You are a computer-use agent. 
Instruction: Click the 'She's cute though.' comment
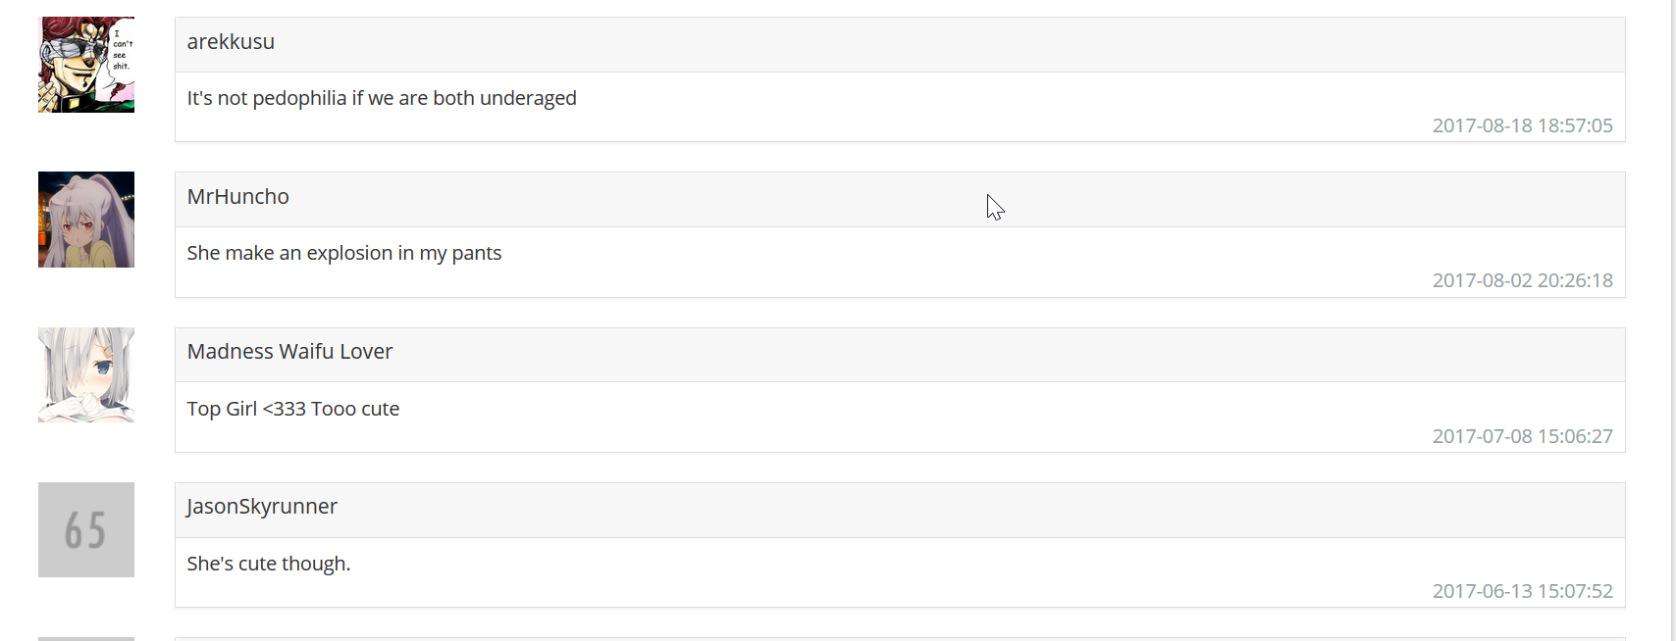point(269,564)
